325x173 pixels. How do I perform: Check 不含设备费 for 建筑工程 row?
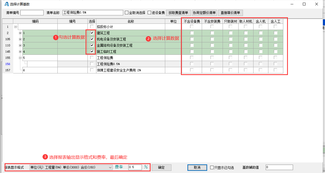coord(192,33)
